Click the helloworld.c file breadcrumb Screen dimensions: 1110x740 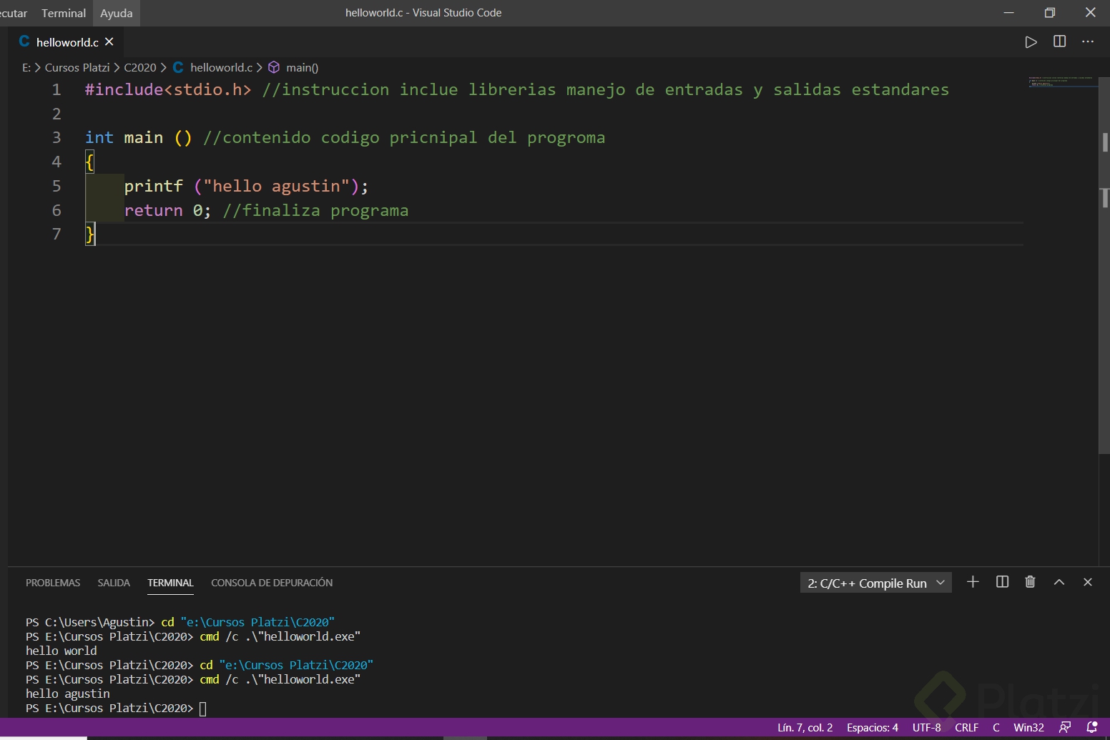coord(221,67)
